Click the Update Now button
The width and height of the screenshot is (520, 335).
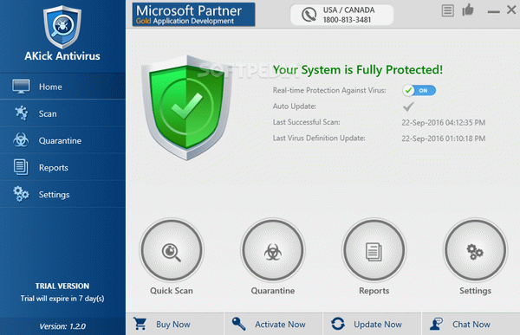(372, 324)
